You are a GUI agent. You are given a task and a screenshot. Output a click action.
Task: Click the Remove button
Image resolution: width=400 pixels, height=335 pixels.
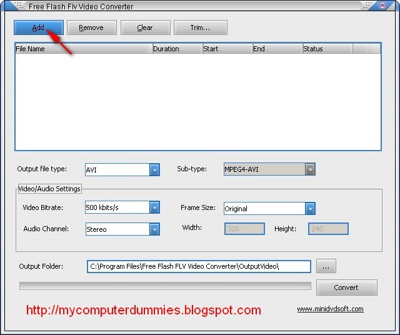tap(92, 27)
